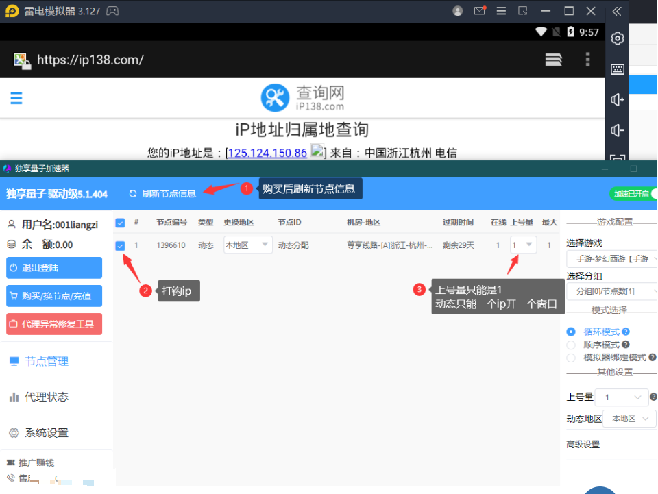
Task: Click the 机房-地区 column header
Action: (363, 222)
